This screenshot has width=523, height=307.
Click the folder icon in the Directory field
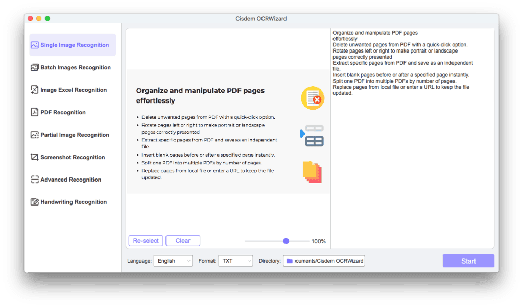(290, 261)
